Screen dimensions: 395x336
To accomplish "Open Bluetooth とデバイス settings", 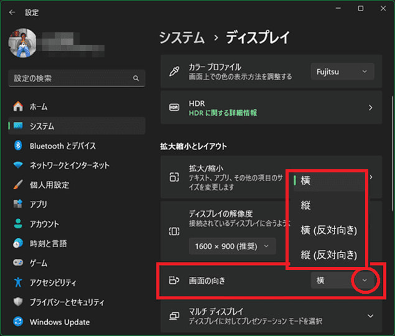I will [62, 146].
